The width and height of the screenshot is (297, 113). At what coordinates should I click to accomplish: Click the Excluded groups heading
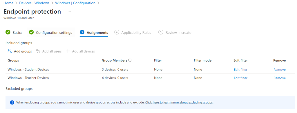(x=19, y=88)
